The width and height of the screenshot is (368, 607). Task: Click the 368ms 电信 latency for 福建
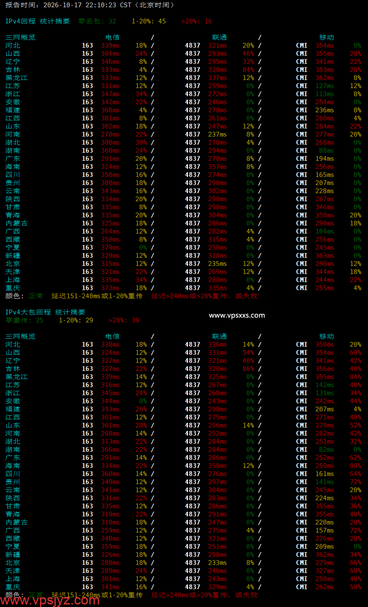coord(110,110)
